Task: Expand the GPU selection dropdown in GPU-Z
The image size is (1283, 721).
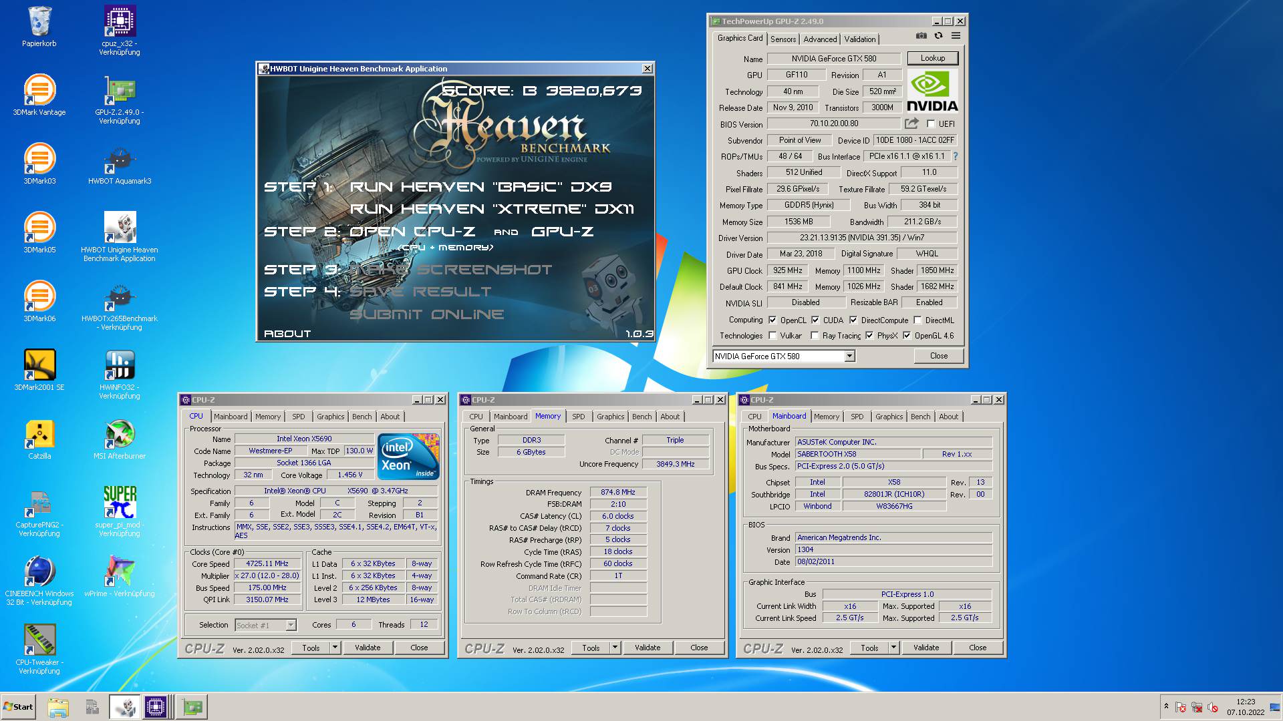Action: tap(849, 356)
